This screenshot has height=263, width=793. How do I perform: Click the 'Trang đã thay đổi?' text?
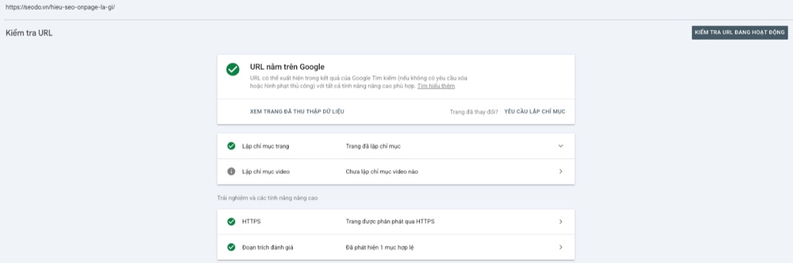(474, 111)
